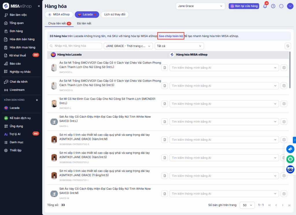Open AI search dropdown for SMCVVC01-S row
The width and height of the screenshot is (296, 215).
[x=224, y=86]
